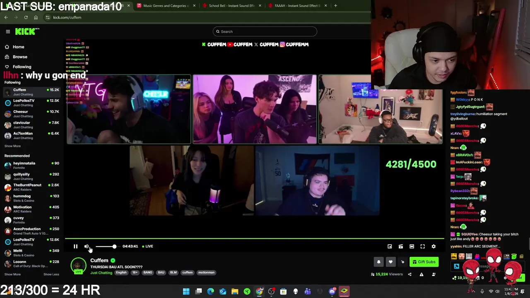Viewport: 530px width, 298px height.
Task: Open fullscreen mode for the stream
Action: point(422,246)
